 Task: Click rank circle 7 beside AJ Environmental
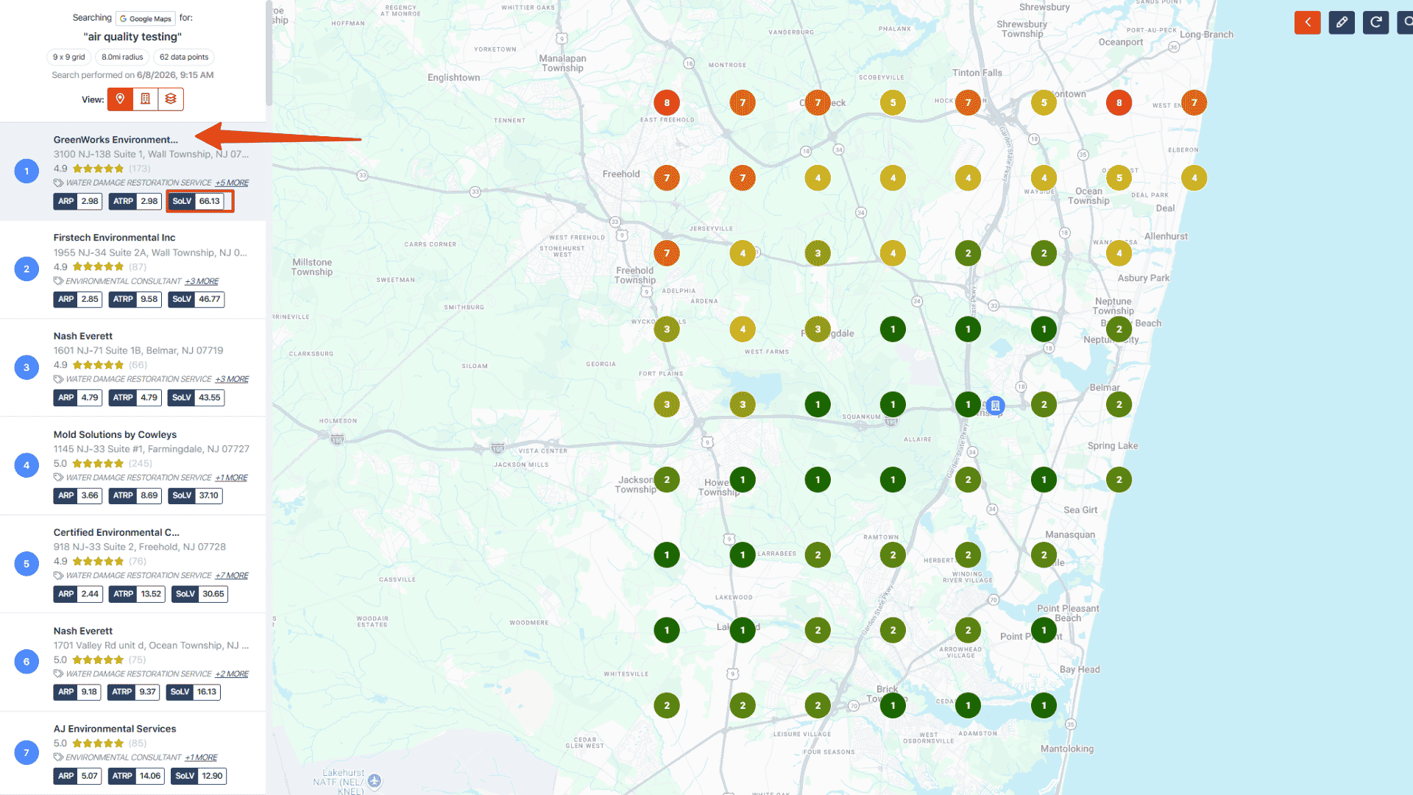(26, 752)
